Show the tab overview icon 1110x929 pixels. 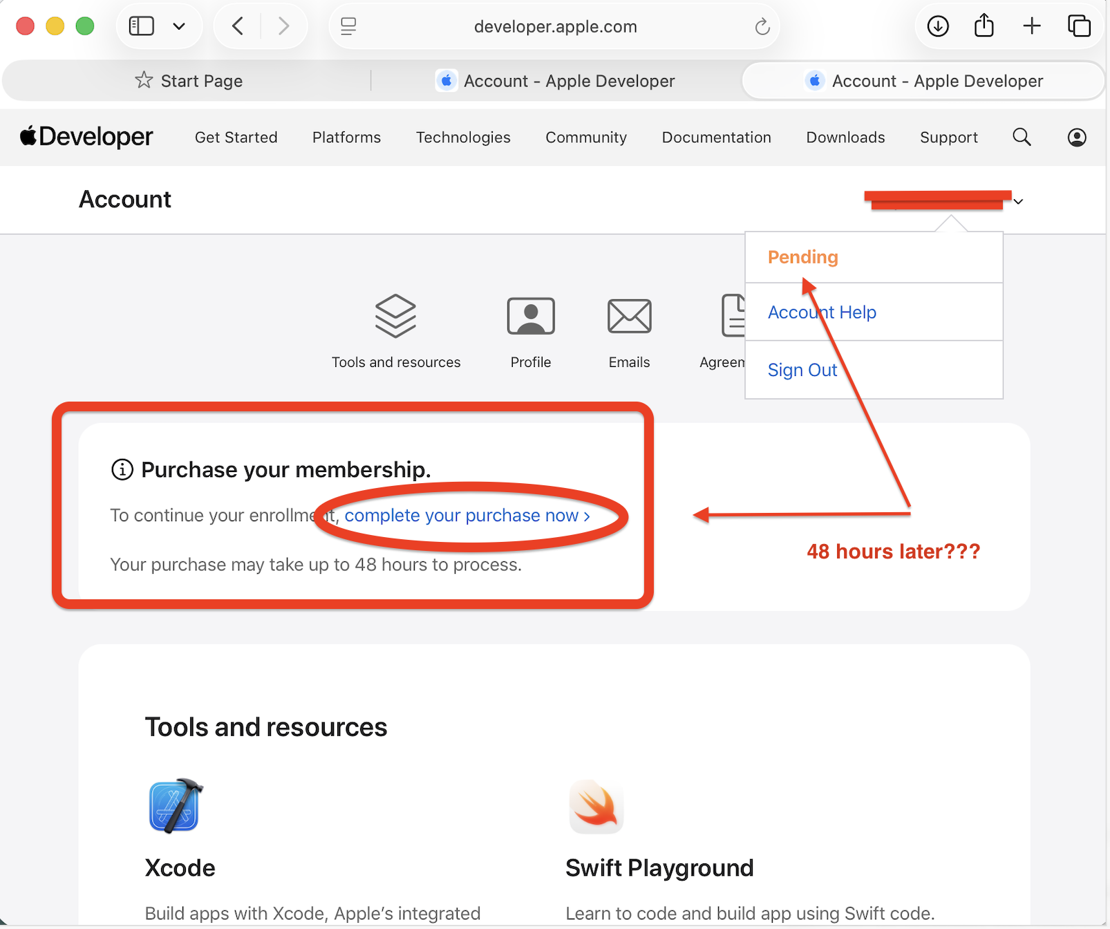(x=1079, y=26)
